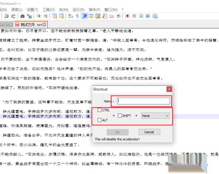Toggle the file monitoring eye icon

click(118, 16)
